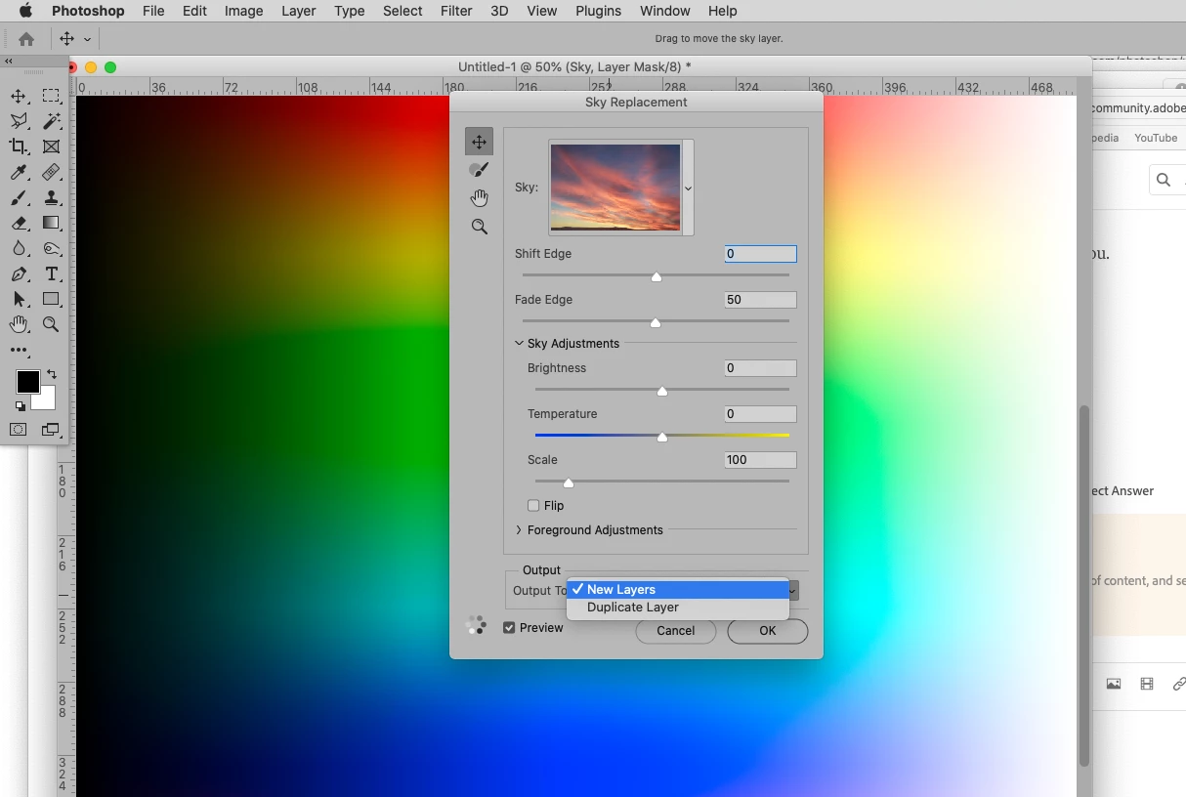Click the foreground color black swatch
1186x797 pixels.
point(26,381)
